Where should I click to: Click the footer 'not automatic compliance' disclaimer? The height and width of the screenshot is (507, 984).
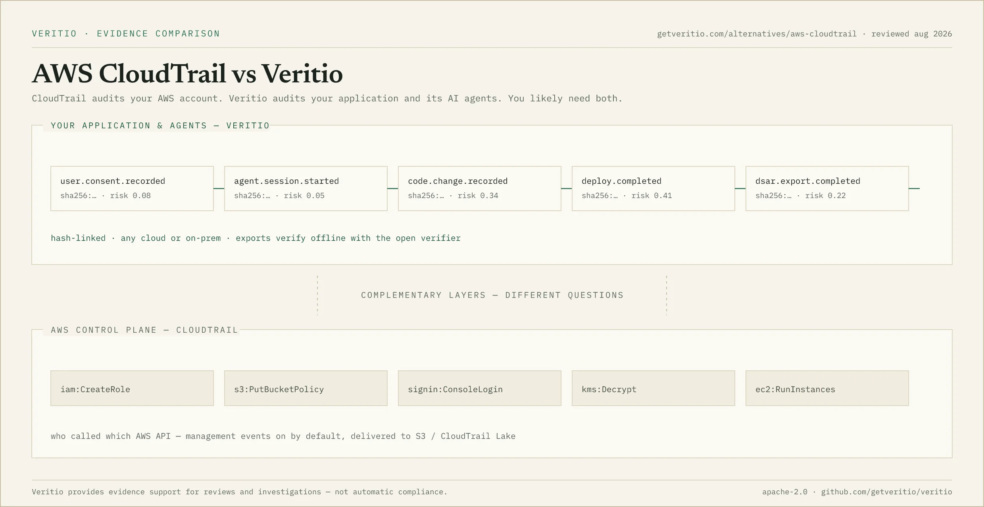point(391,492)
